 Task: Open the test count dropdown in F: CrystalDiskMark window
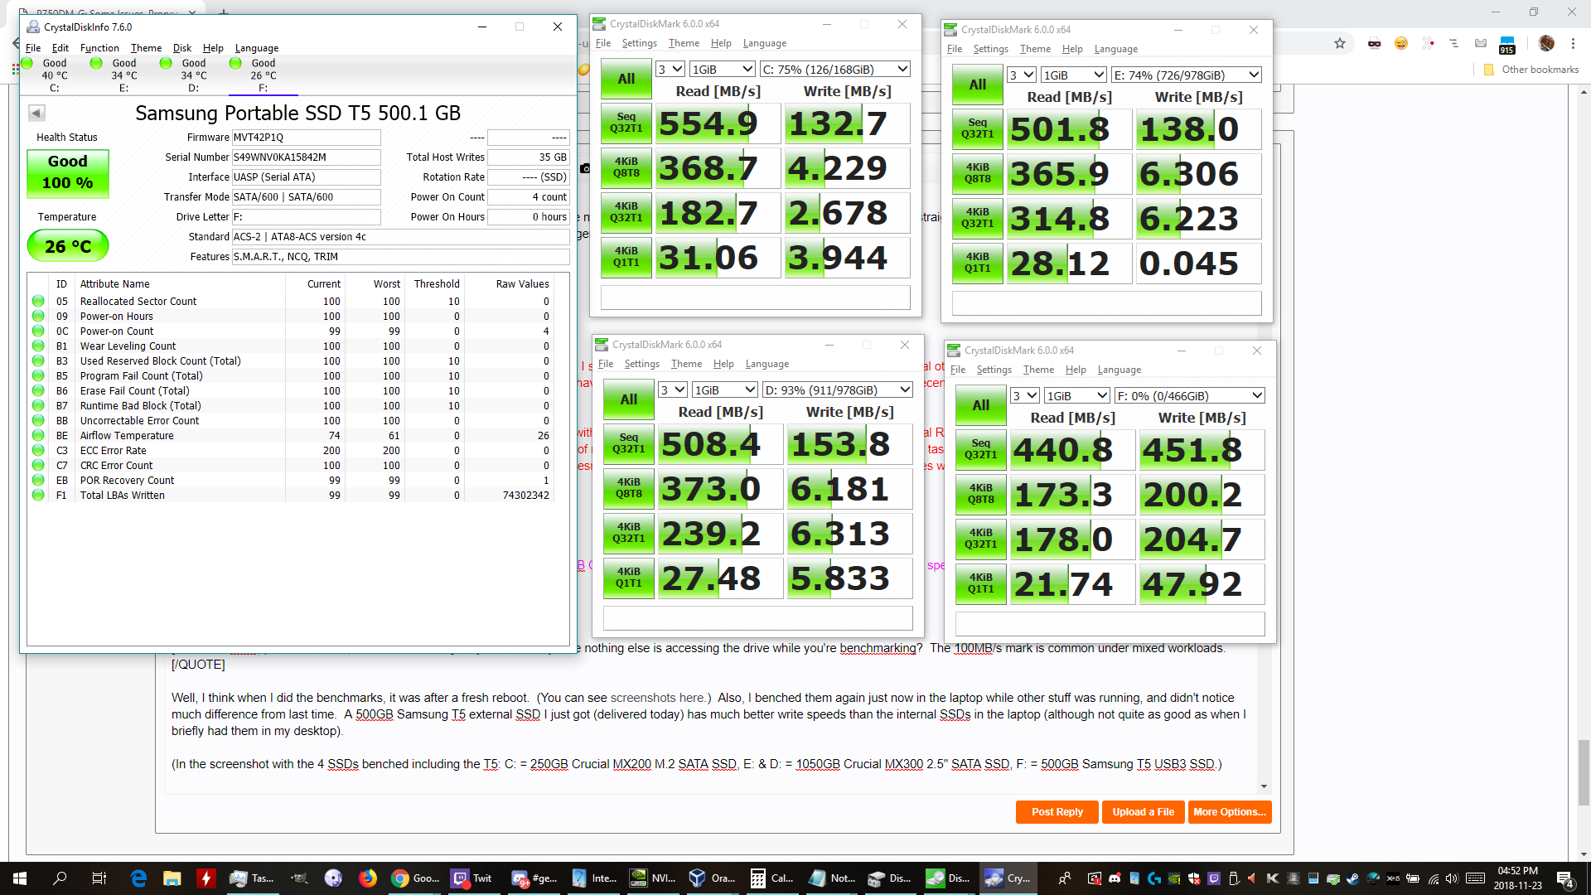pos(1024,395)
